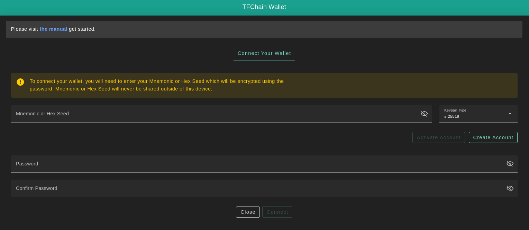Viewport: 529px width, 230px height.
Task: Click the warning exclamation circle icon
Action: coord(20,82)
